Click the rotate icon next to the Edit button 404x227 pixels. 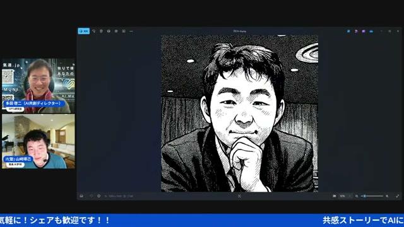click(x=94, y=31)
